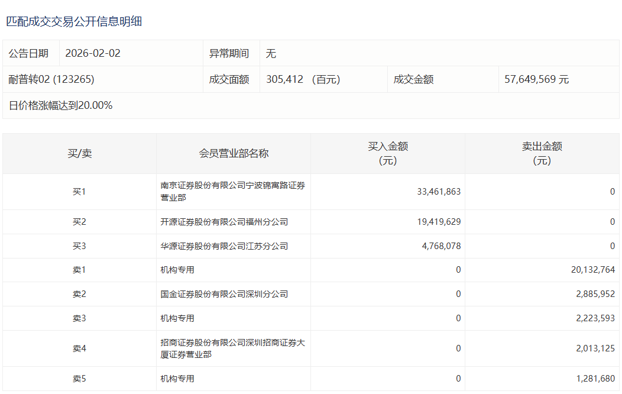This screenshot has width=622, height=394.
Task: Open 招商证券股份有限公司深圳招商证券大厦证券营业部 entry
Action: pos(232,348)
